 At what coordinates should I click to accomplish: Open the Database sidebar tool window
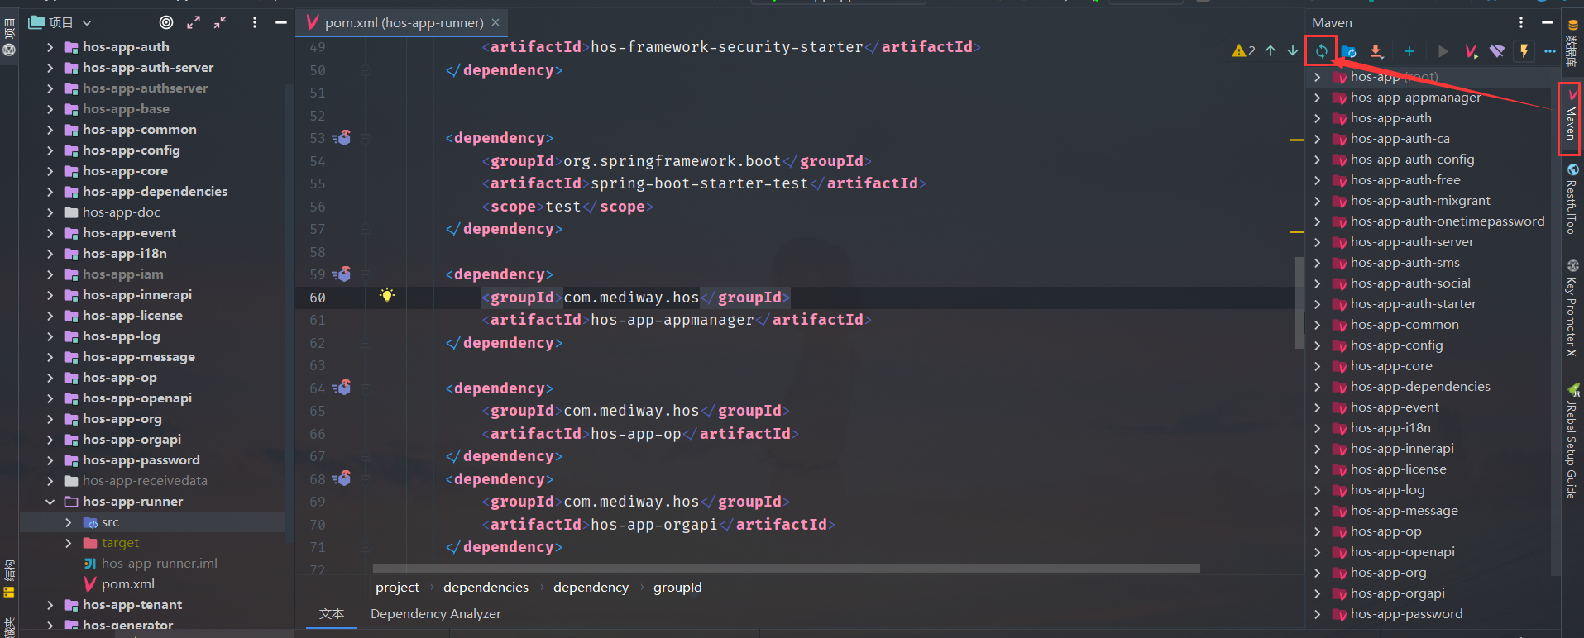(1572, 41)
